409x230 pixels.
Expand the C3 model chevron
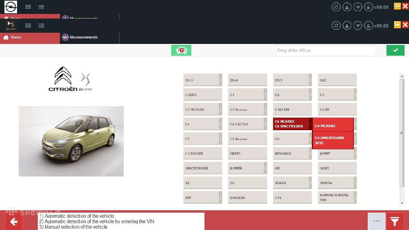(355, 95)
